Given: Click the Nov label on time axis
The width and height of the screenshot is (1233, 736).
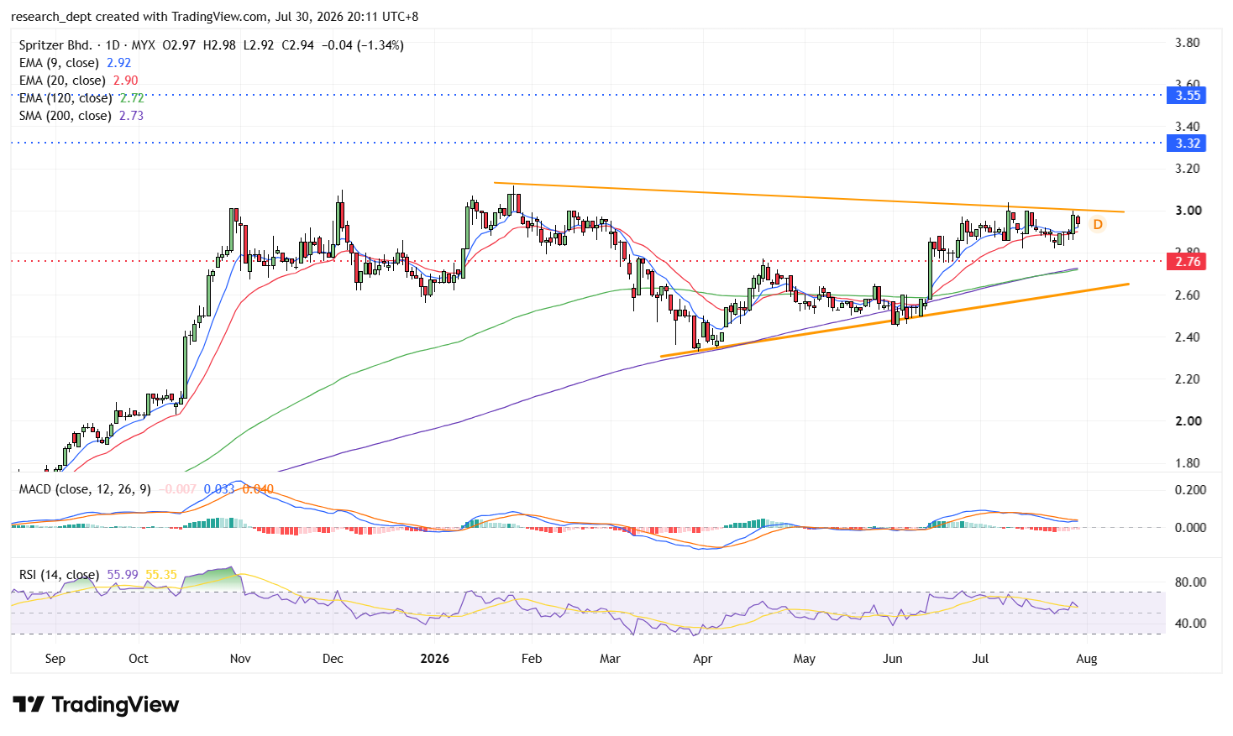Looking at the screenshot, I should 240,659.
